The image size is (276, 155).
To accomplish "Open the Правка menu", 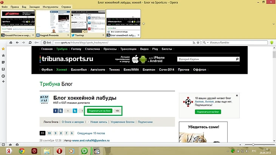I will click(15, 7).
